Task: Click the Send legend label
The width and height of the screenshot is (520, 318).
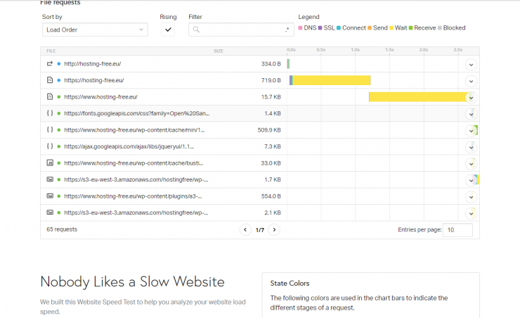Action: pos(380,28)
